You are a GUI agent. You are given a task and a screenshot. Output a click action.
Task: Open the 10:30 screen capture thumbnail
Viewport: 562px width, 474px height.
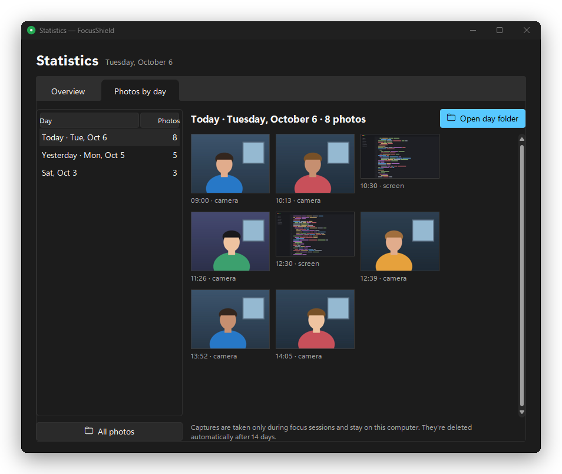point(399,156)
